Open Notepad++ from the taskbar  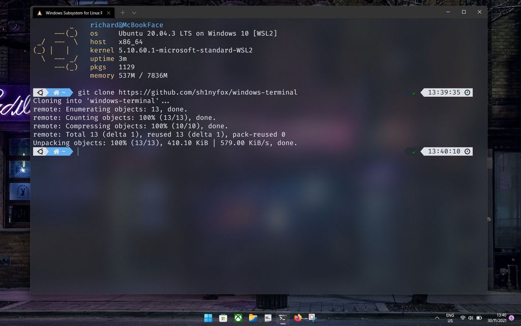click(267, 317)
